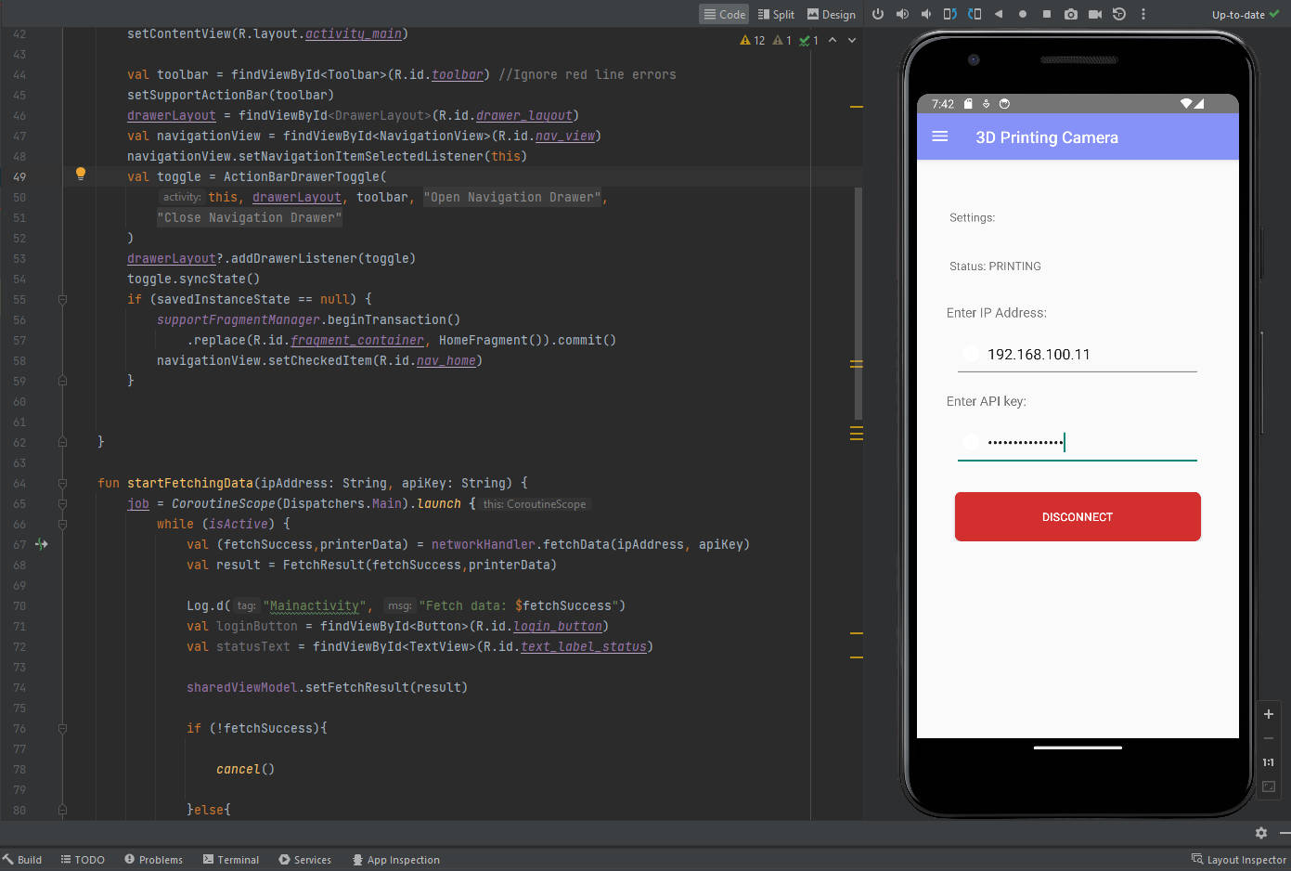Click fold end marker at line 59
The image size is (1291, 871).
(x=62, y=381)
